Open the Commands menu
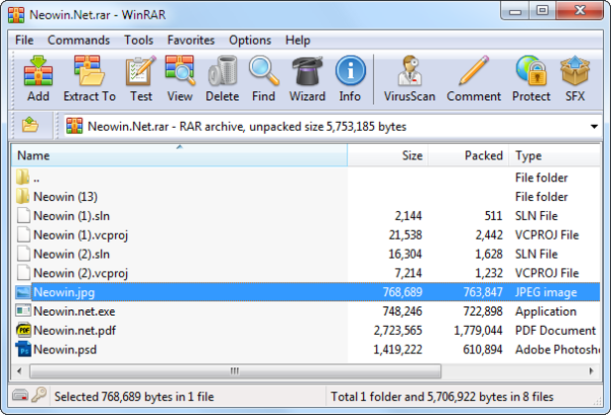Viewport: 611px width, 415px height. point(78,40)
